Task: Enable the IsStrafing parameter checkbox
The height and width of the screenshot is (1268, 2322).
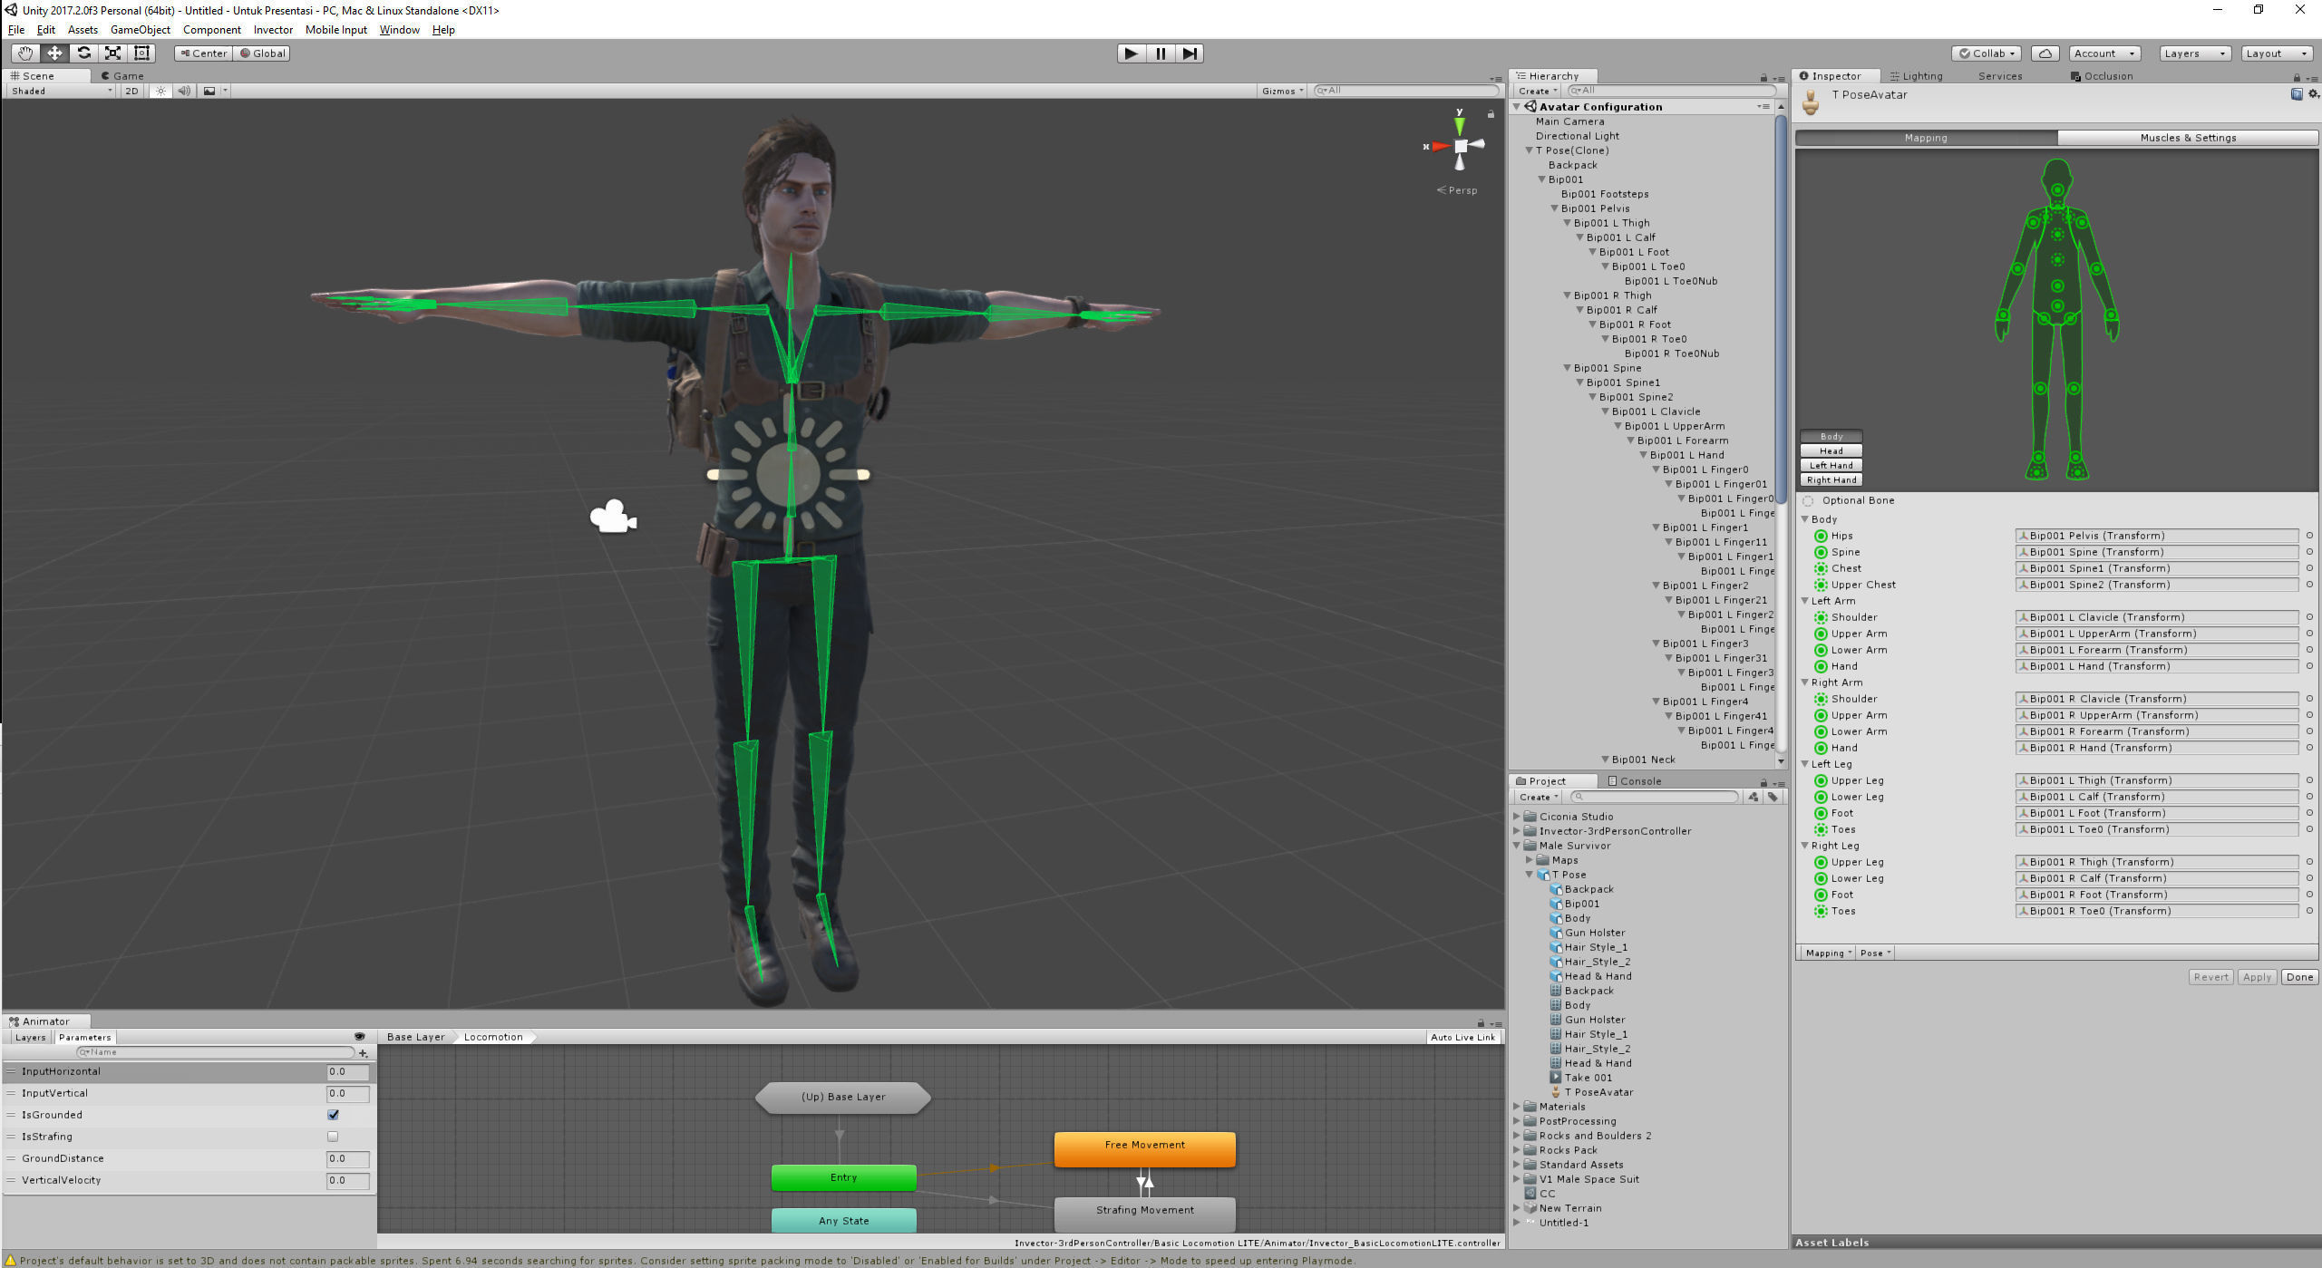Action: point(333,1137)
